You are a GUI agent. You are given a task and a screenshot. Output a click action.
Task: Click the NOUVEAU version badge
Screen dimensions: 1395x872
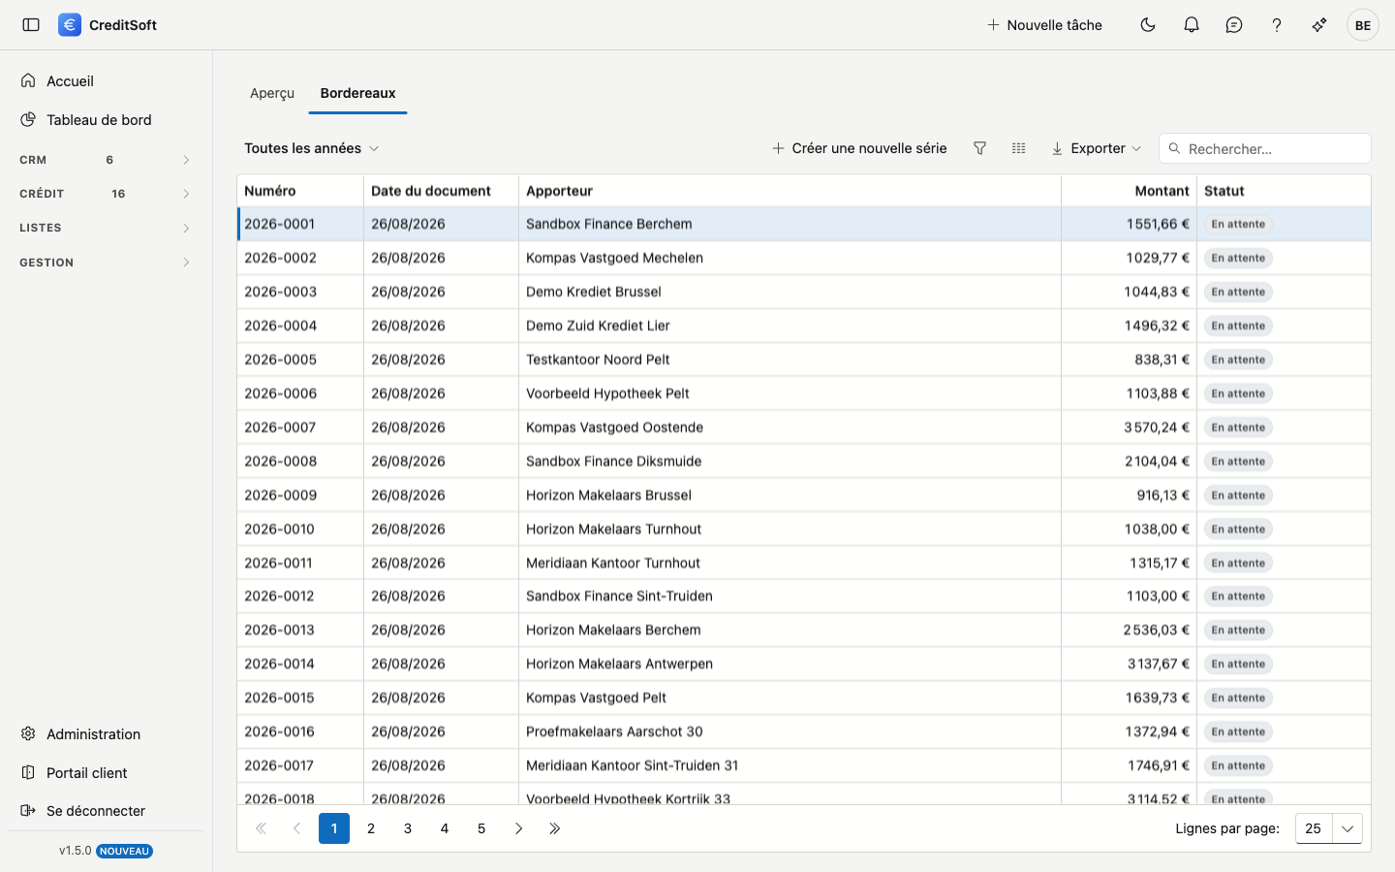coord(124,851)
